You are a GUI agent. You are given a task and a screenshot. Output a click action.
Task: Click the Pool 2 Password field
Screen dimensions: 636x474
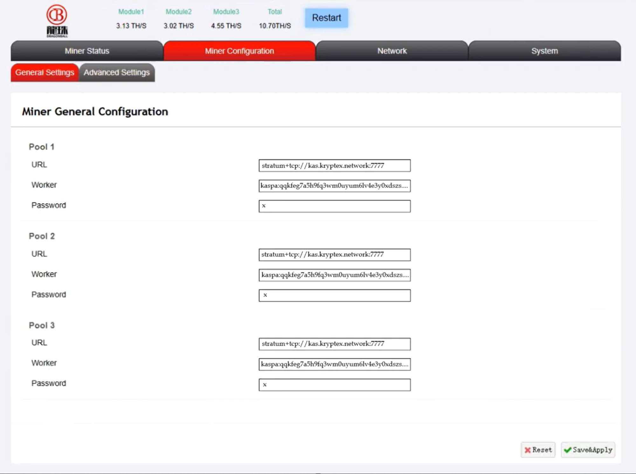335,295
